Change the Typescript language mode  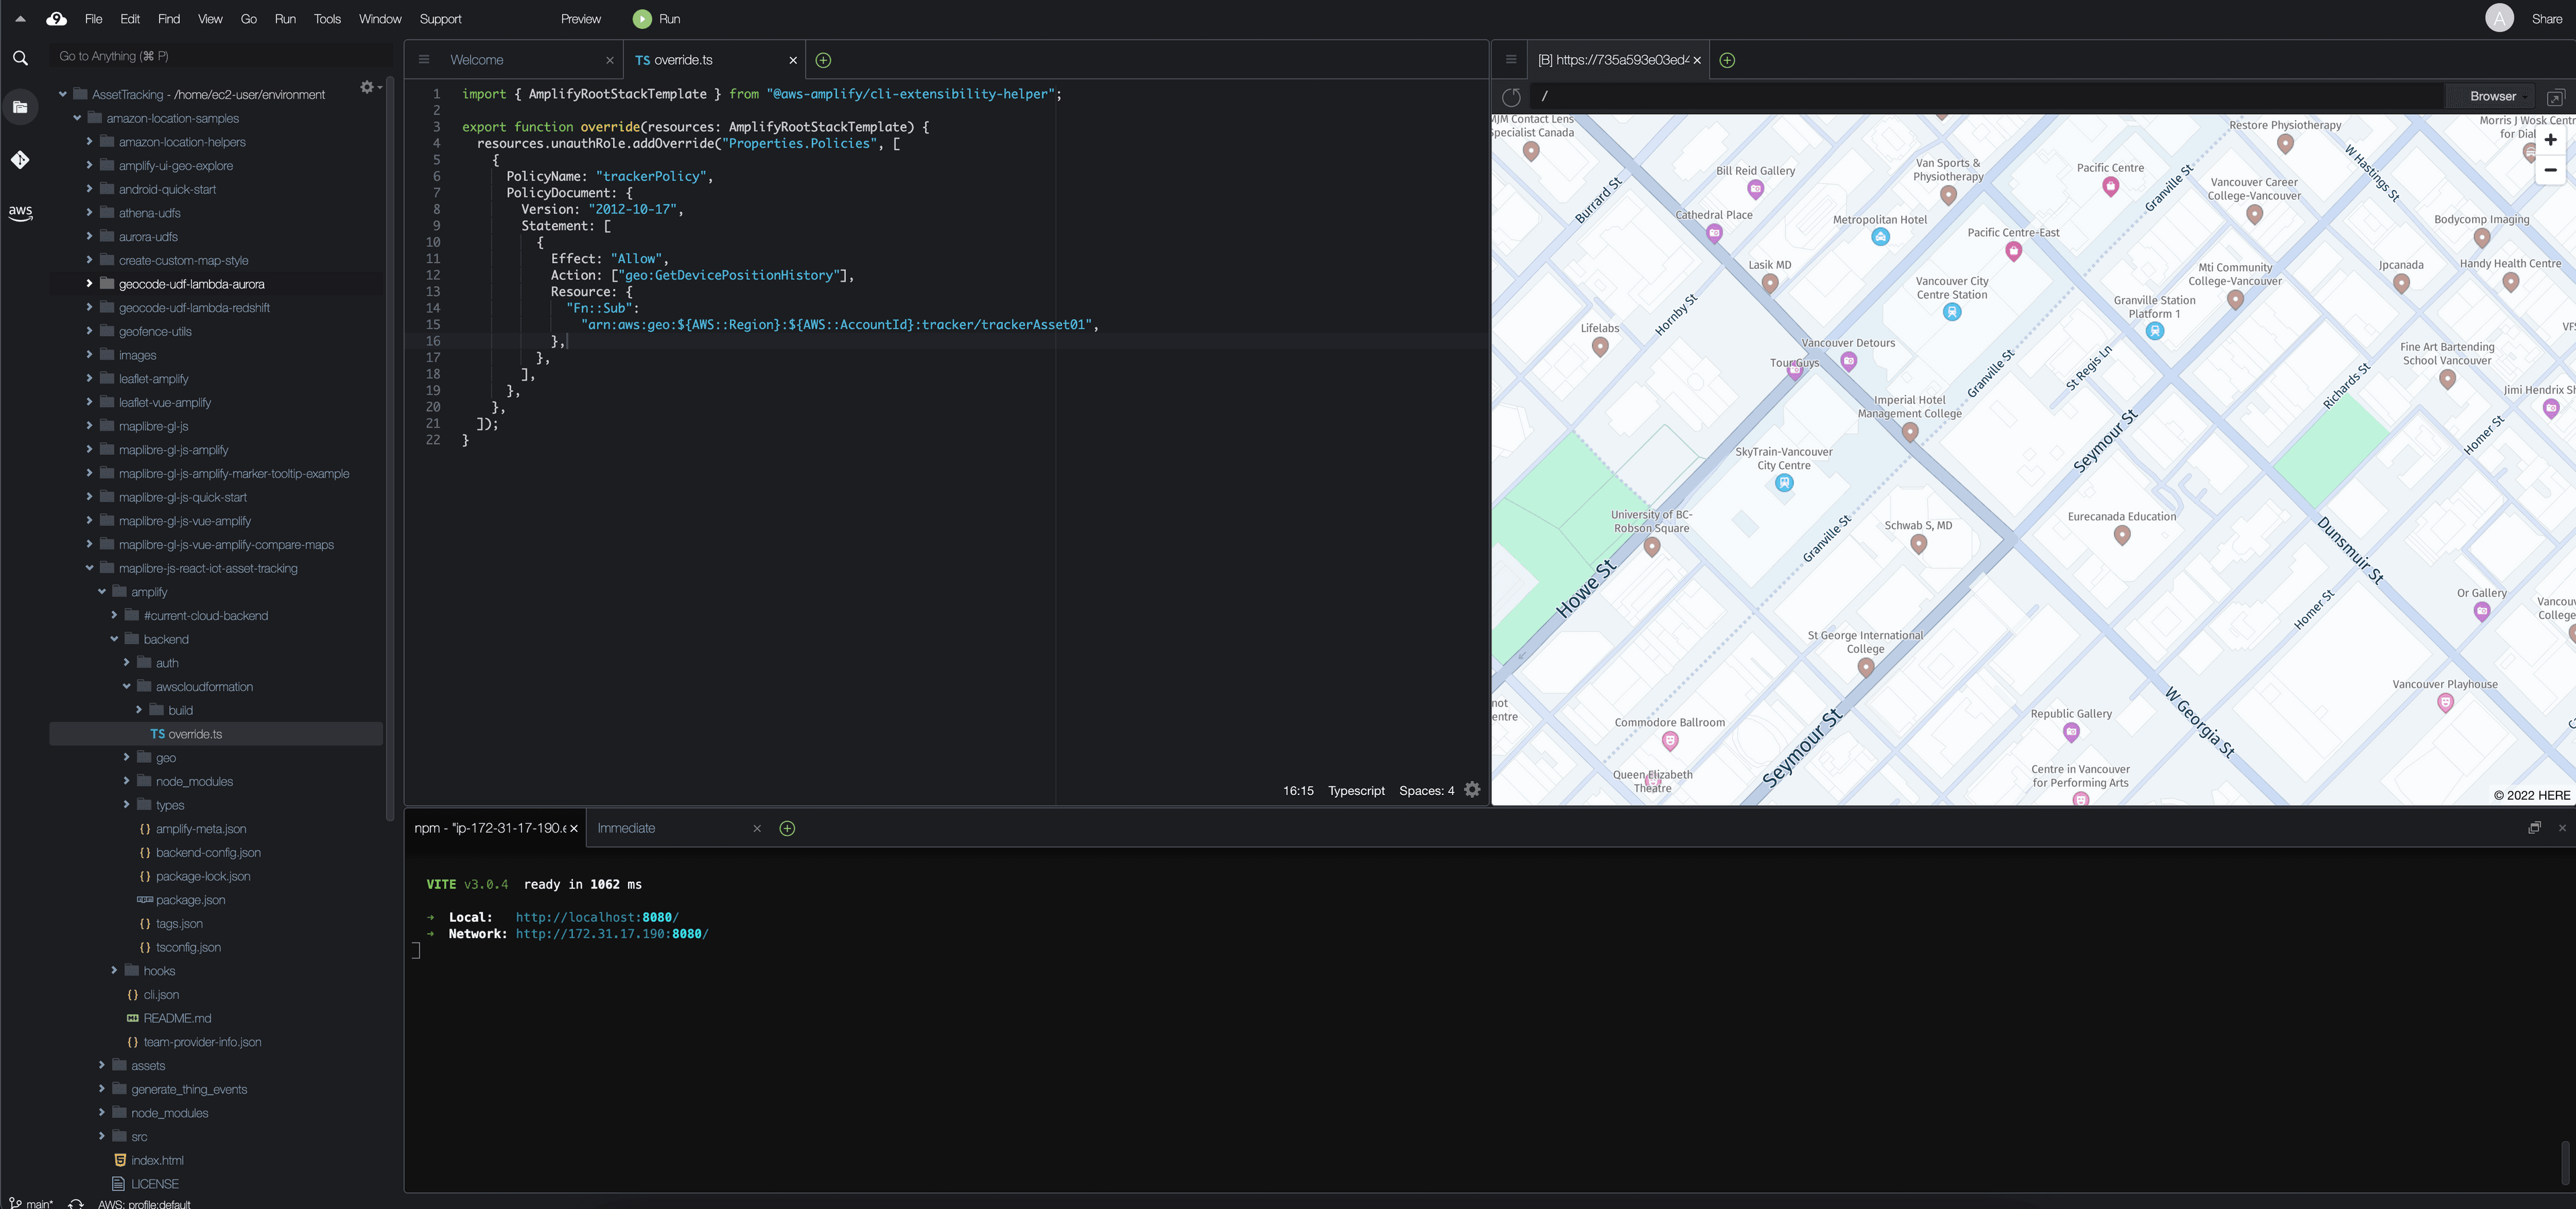click(1356, 790)
